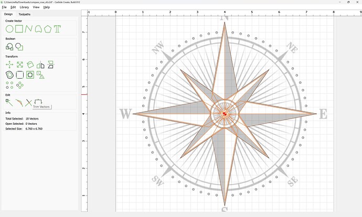The image size is (362, 217).
Task: Click the Mirror transform icon
Action: [40, 64]
